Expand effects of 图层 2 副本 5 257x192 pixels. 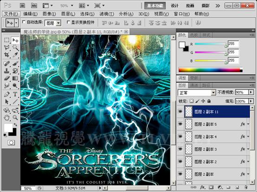tap(248, 124)
